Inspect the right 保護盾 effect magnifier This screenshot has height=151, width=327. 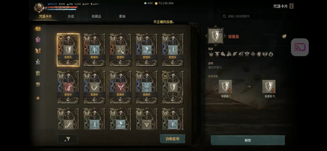tap(274, 96)
